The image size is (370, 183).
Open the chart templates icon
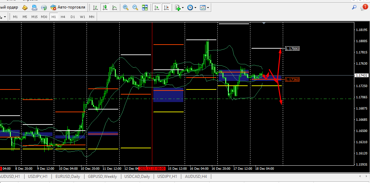point(203,7)
